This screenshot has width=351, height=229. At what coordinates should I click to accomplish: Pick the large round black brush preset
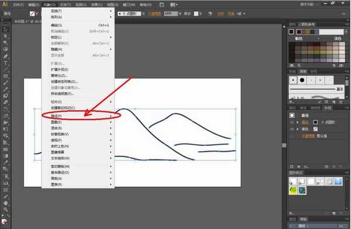click(x=302, y=80)
